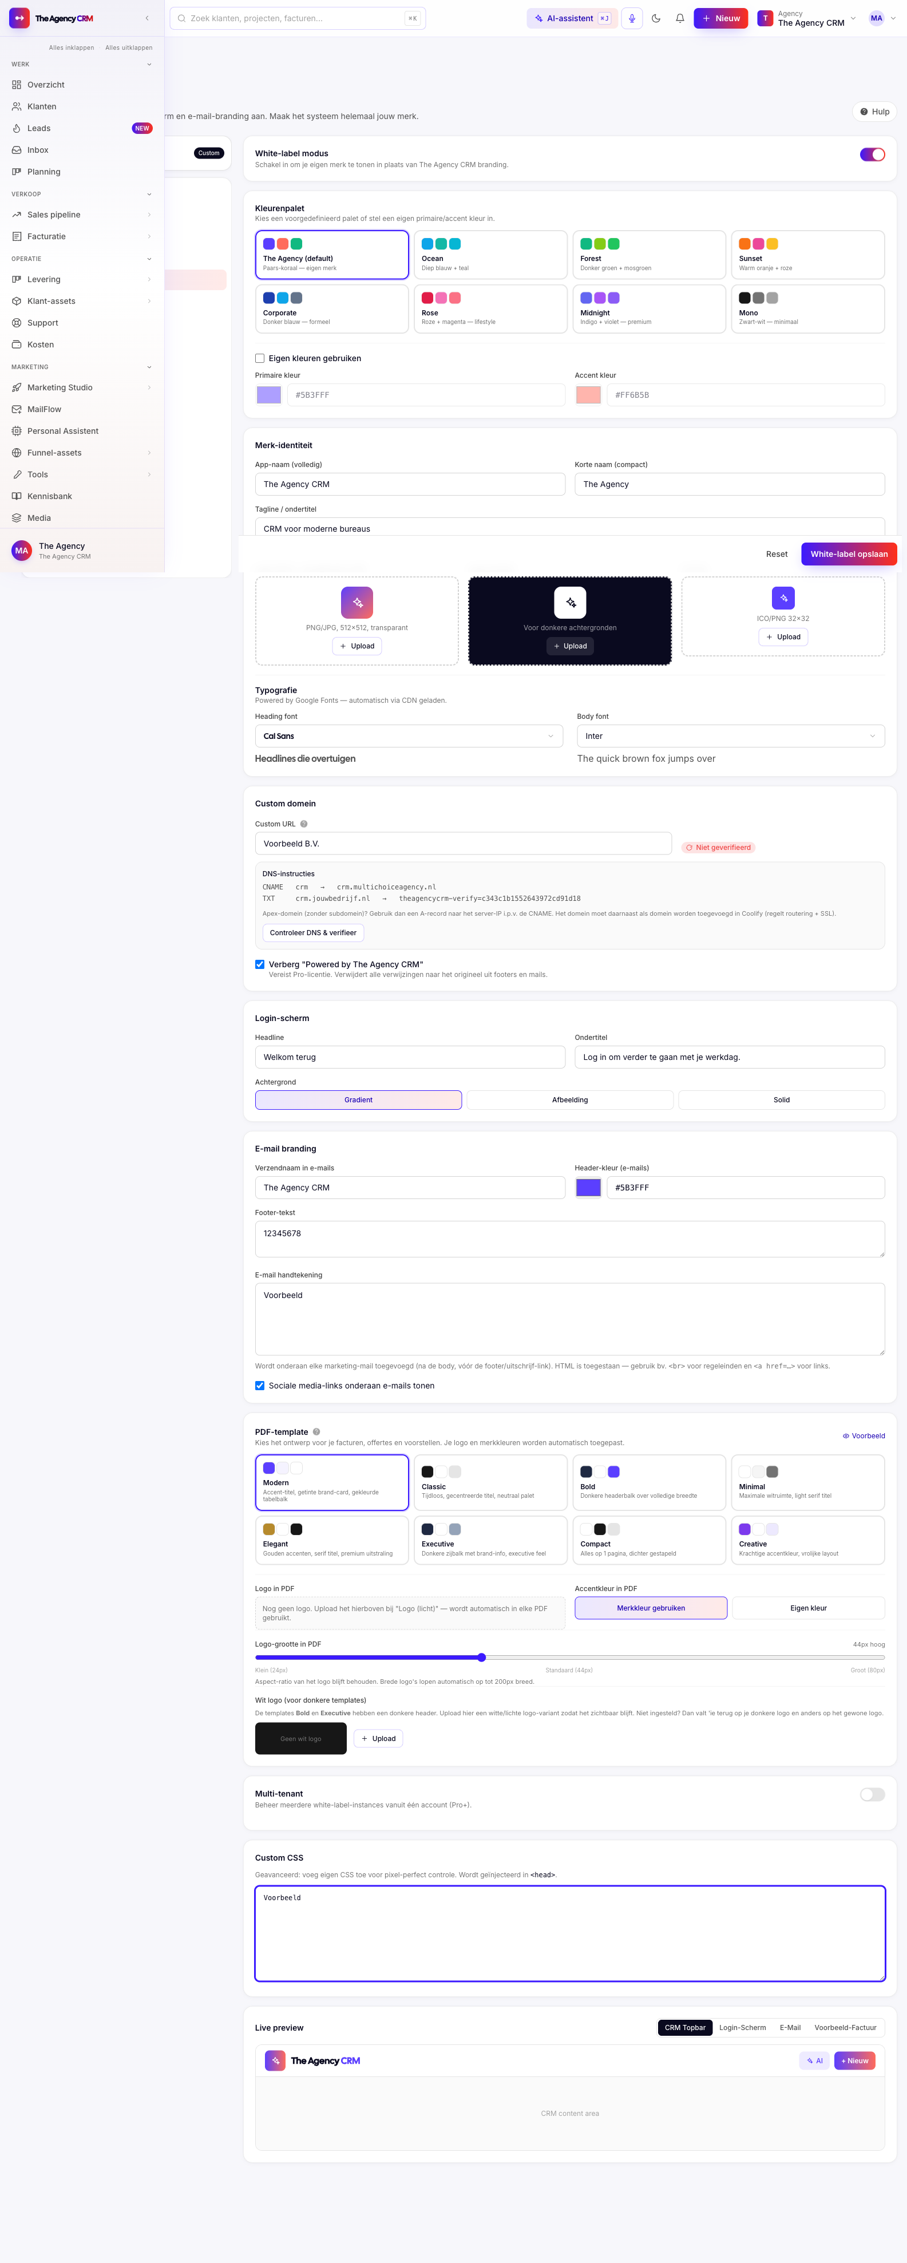Switch to Voorbeeld-Factuur preview tab
Image resolution: width=907 pixels, height=2263 pixels.
(x=845, y=2028)
